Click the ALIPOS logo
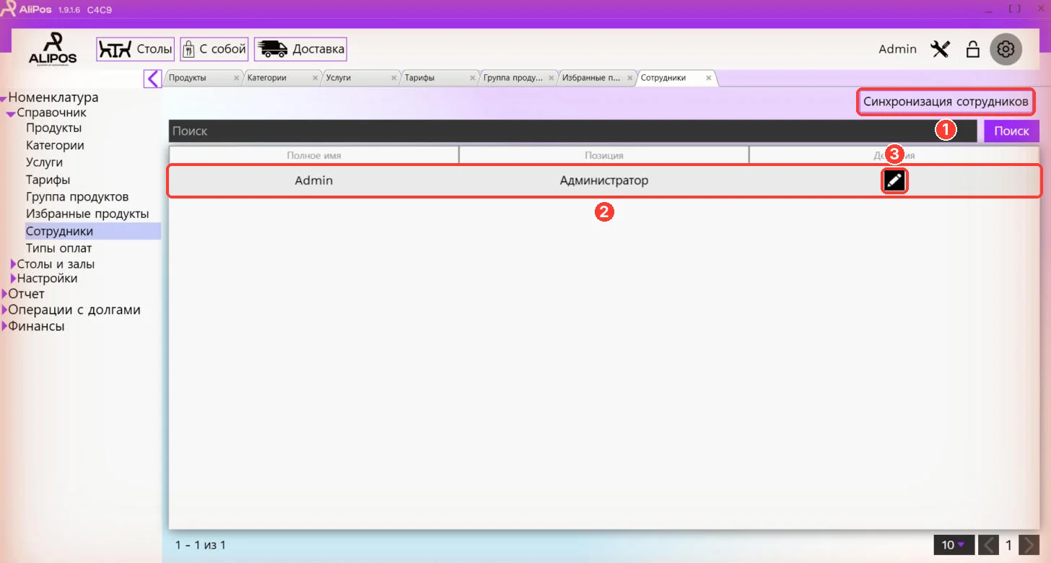 click(x=53, y=48)
